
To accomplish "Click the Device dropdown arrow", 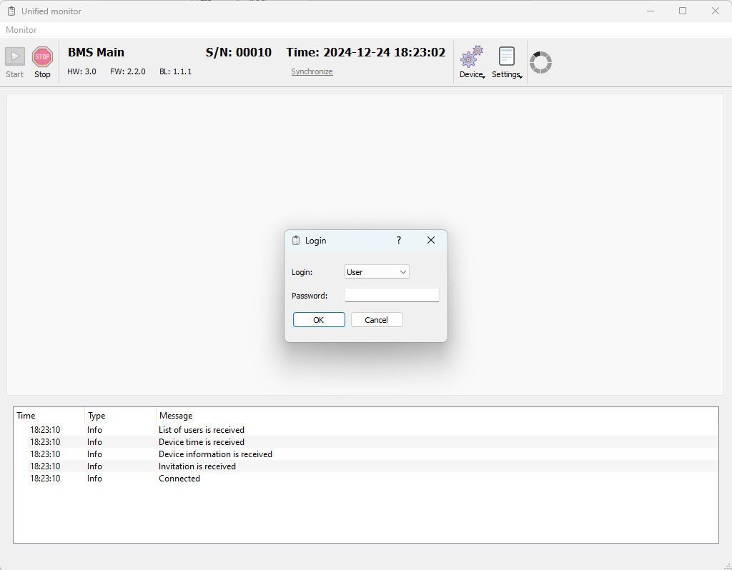I will coord(484,77).
